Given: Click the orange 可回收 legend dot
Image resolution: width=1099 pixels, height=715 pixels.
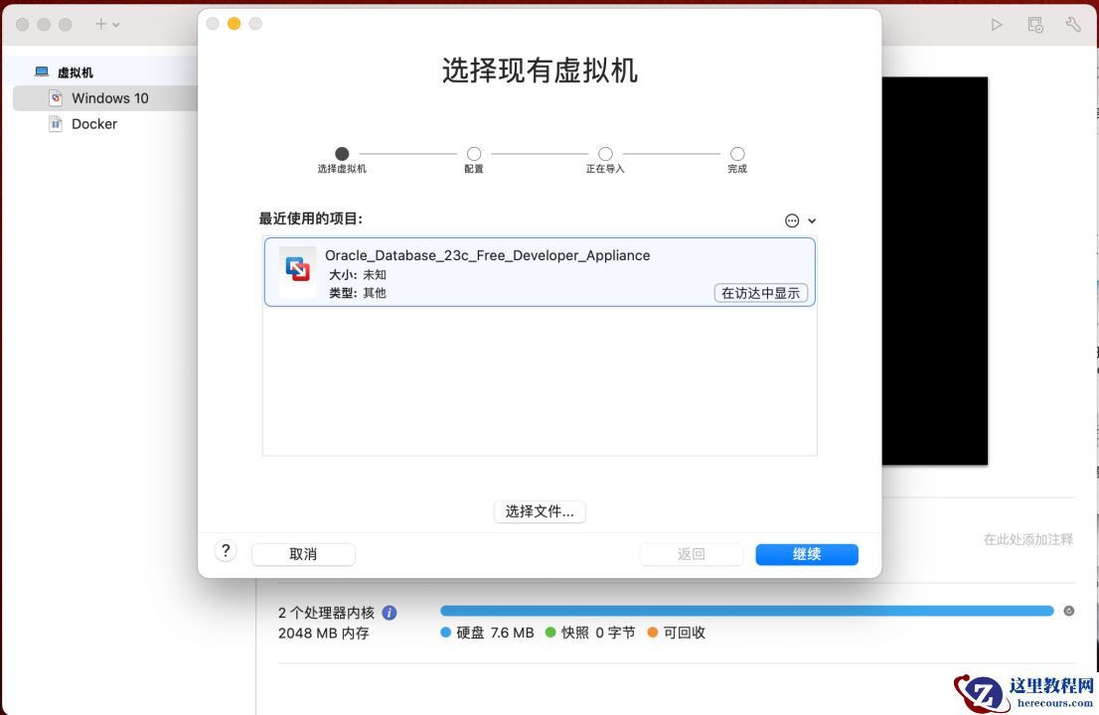Looking at the screenshot, I should coord(653,633).
